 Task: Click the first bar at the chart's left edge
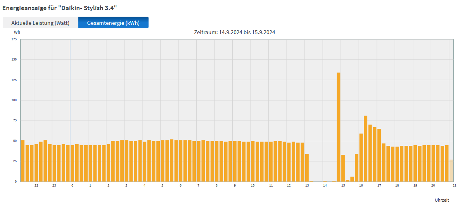[22, 161]
